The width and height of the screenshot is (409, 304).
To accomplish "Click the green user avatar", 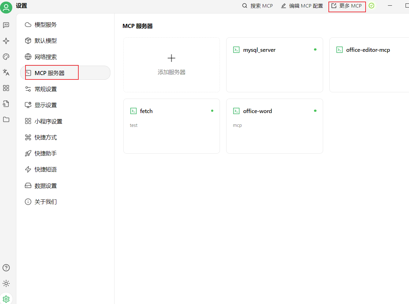I will coord(6,7).
